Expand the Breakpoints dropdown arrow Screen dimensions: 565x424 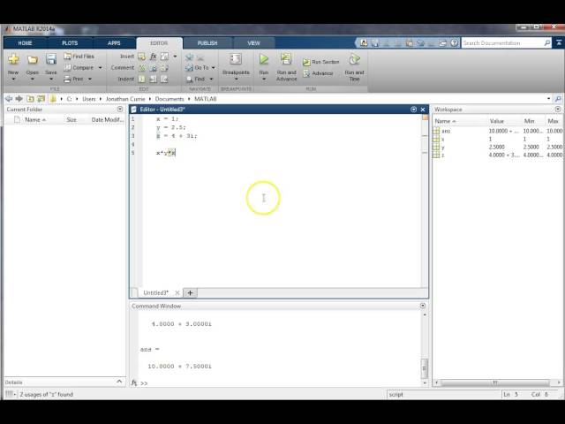(236, 79)
